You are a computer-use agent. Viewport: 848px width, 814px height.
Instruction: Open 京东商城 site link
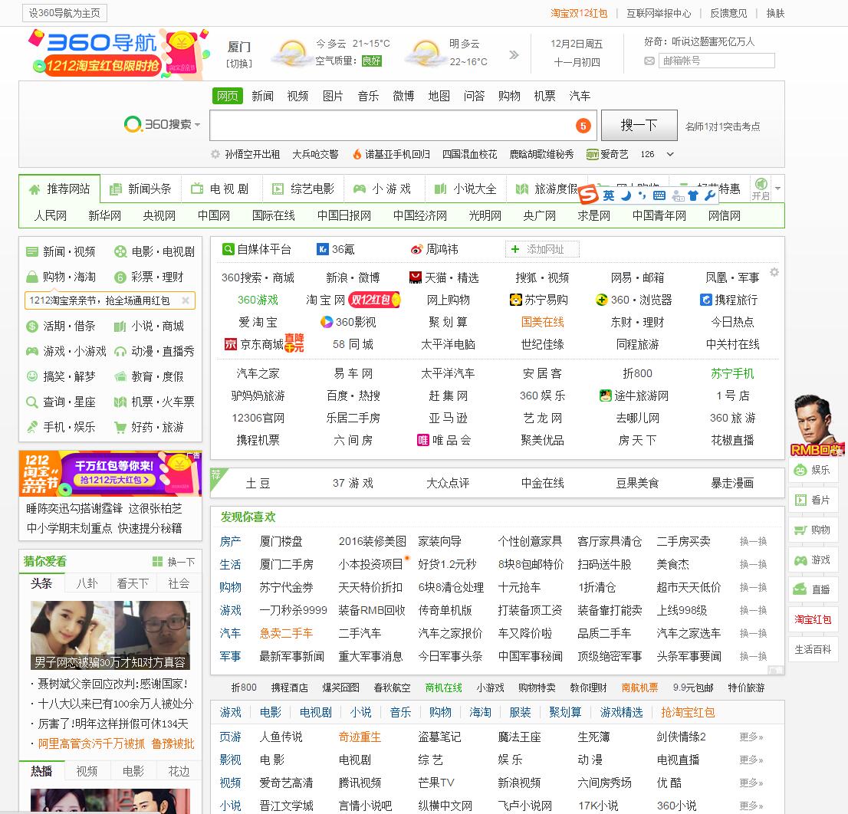[261, 344]
